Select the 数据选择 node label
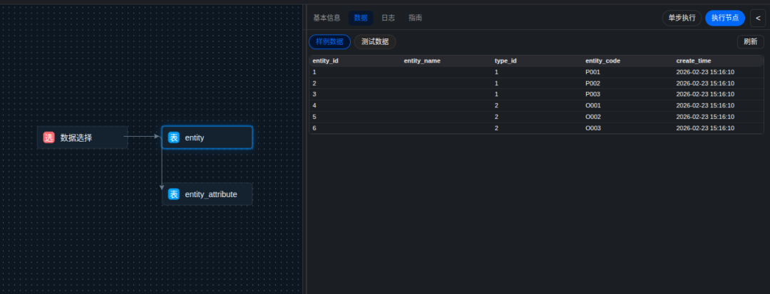Screen dimensions: 770x294 tap(76, 137)
